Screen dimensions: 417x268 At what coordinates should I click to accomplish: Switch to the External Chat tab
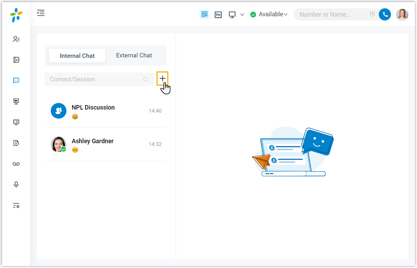click(x=134, y=55)
